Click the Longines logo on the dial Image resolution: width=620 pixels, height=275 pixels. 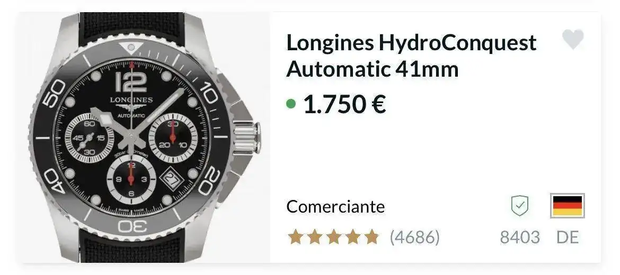pyautogui.click(x=131, y=104)
